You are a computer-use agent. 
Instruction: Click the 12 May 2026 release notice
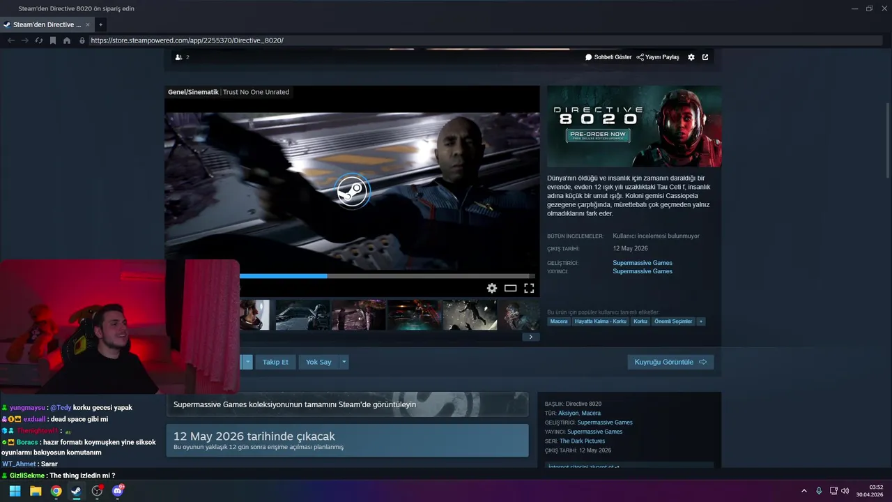(347, 441)
